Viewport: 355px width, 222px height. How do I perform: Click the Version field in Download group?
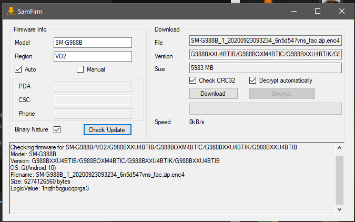click(266, 54)
